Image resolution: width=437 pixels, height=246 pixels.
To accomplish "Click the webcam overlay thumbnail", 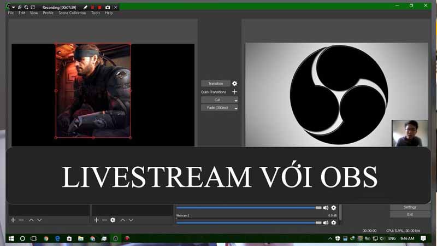I will (x=410, y=133).
